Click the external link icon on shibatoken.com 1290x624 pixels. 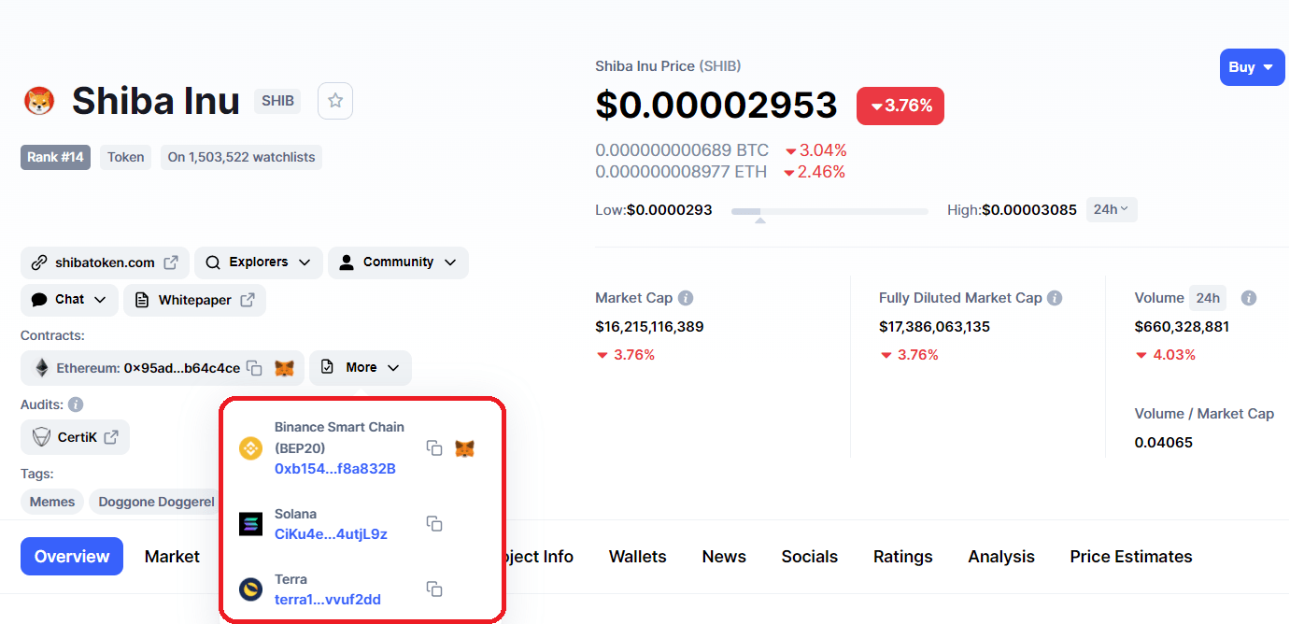pos(171,262)
